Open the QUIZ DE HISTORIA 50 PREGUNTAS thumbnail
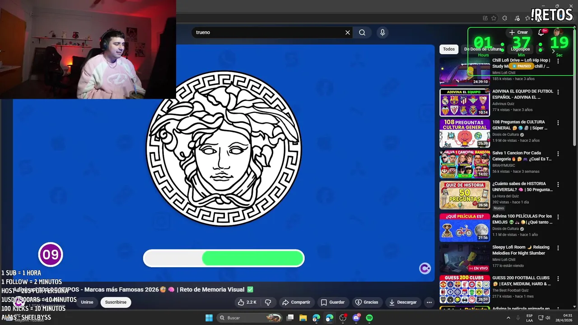The image size is (578, 325). coord(465,195)
